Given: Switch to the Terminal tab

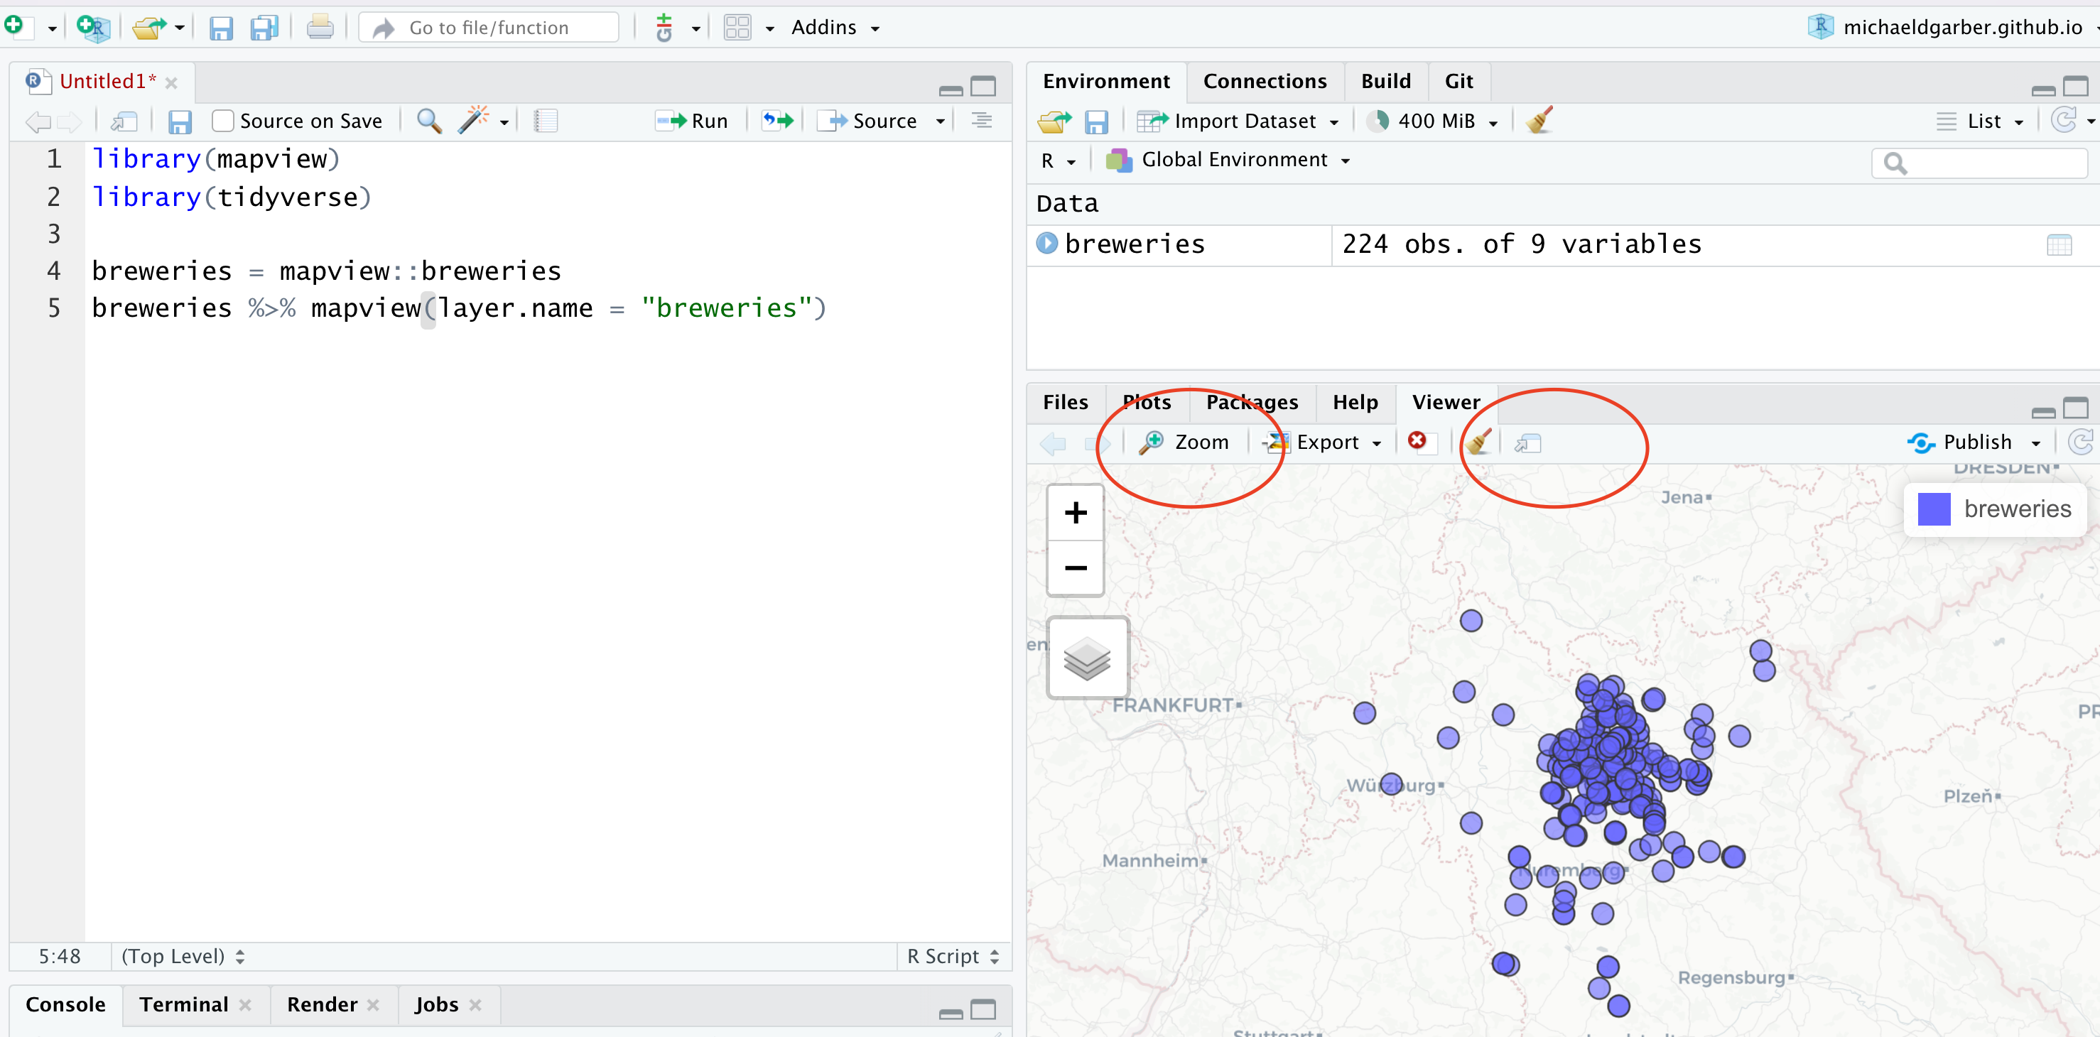Looking at the screenshot, I should 183,1004.
